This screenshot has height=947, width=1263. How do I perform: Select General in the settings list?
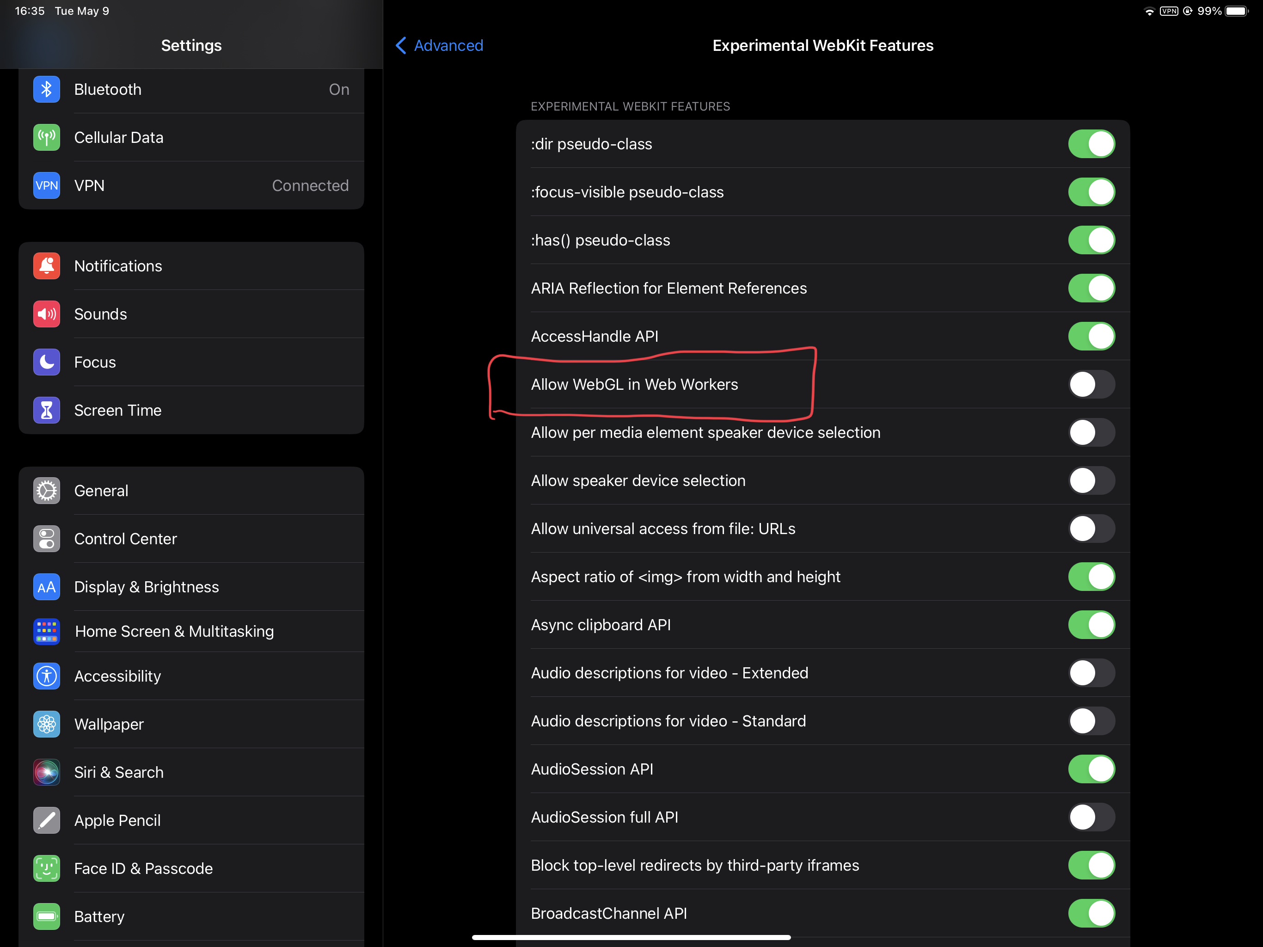[x=191, y=491]
